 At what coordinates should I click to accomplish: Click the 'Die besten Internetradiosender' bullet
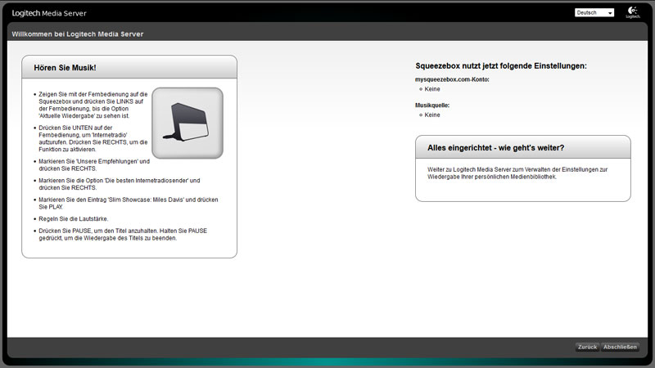pos(119,184)
